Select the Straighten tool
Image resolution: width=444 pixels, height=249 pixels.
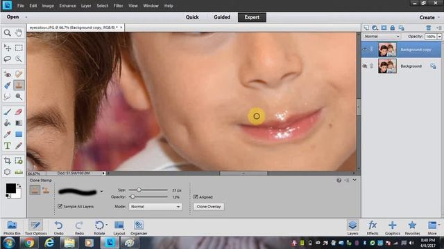19,172
